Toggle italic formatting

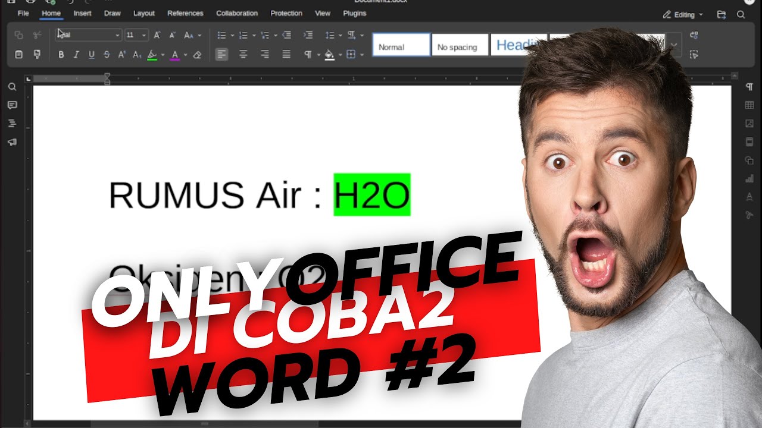[x=76, y=55]
